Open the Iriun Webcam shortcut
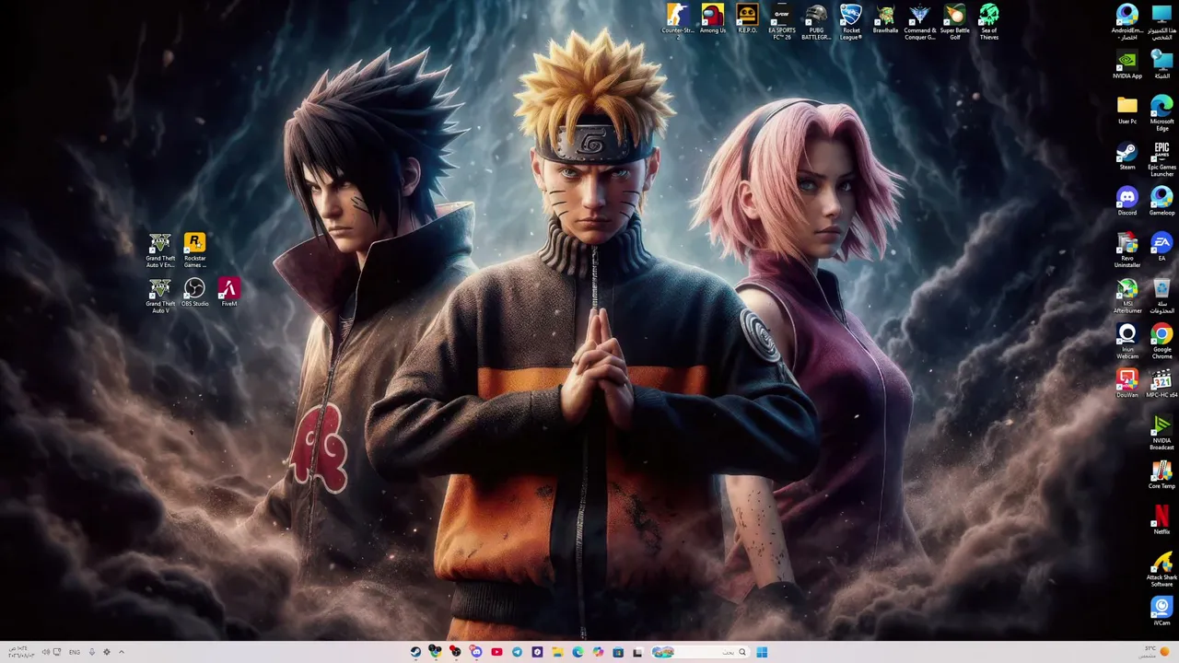The height and width of the screenshot is (663, 1179). click(x=1127, y=341)
